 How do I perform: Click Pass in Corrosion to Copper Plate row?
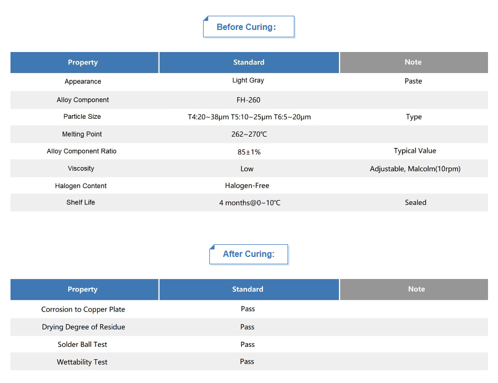[248, 309]
